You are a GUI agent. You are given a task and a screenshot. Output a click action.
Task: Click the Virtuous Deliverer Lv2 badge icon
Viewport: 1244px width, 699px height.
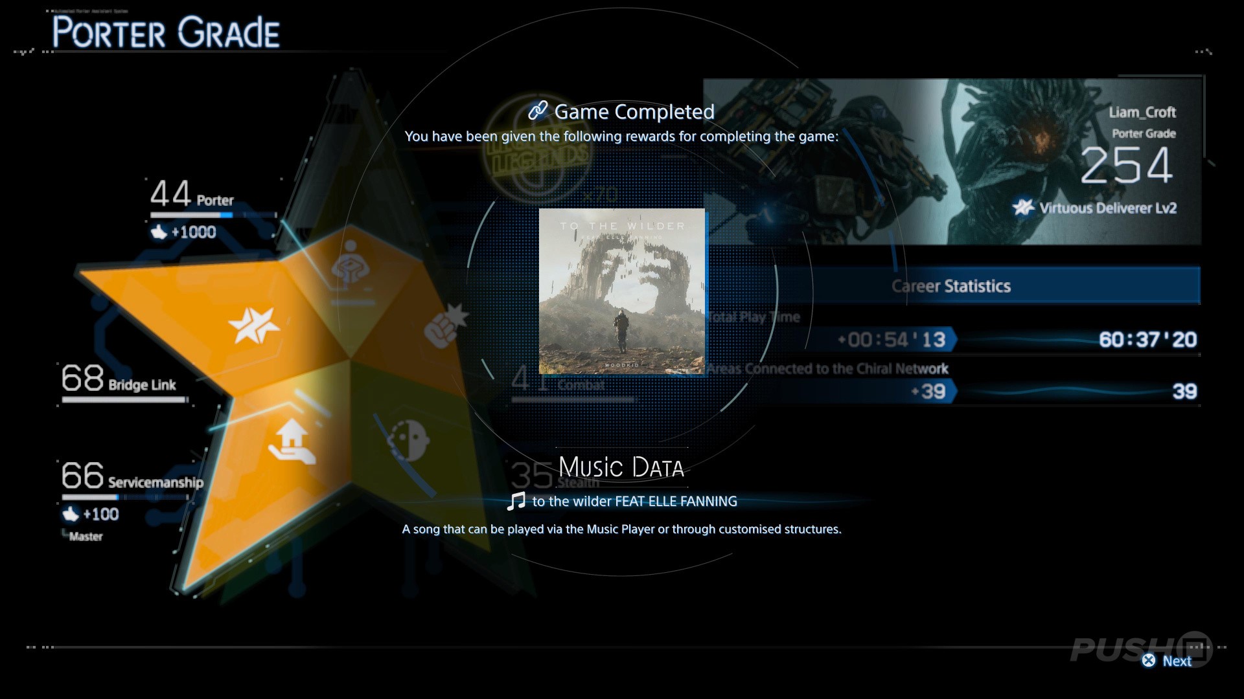(1023, 208)
